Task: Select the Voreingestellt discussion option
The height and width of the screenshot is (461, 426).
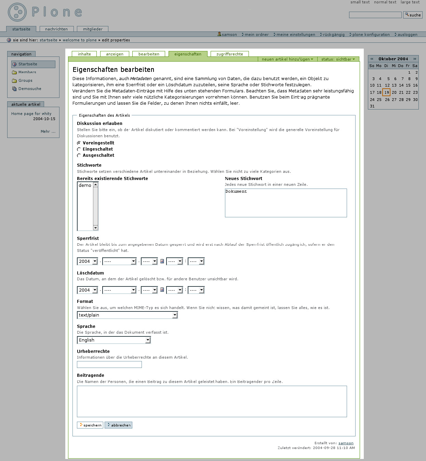Action: (x=79, y=143)
